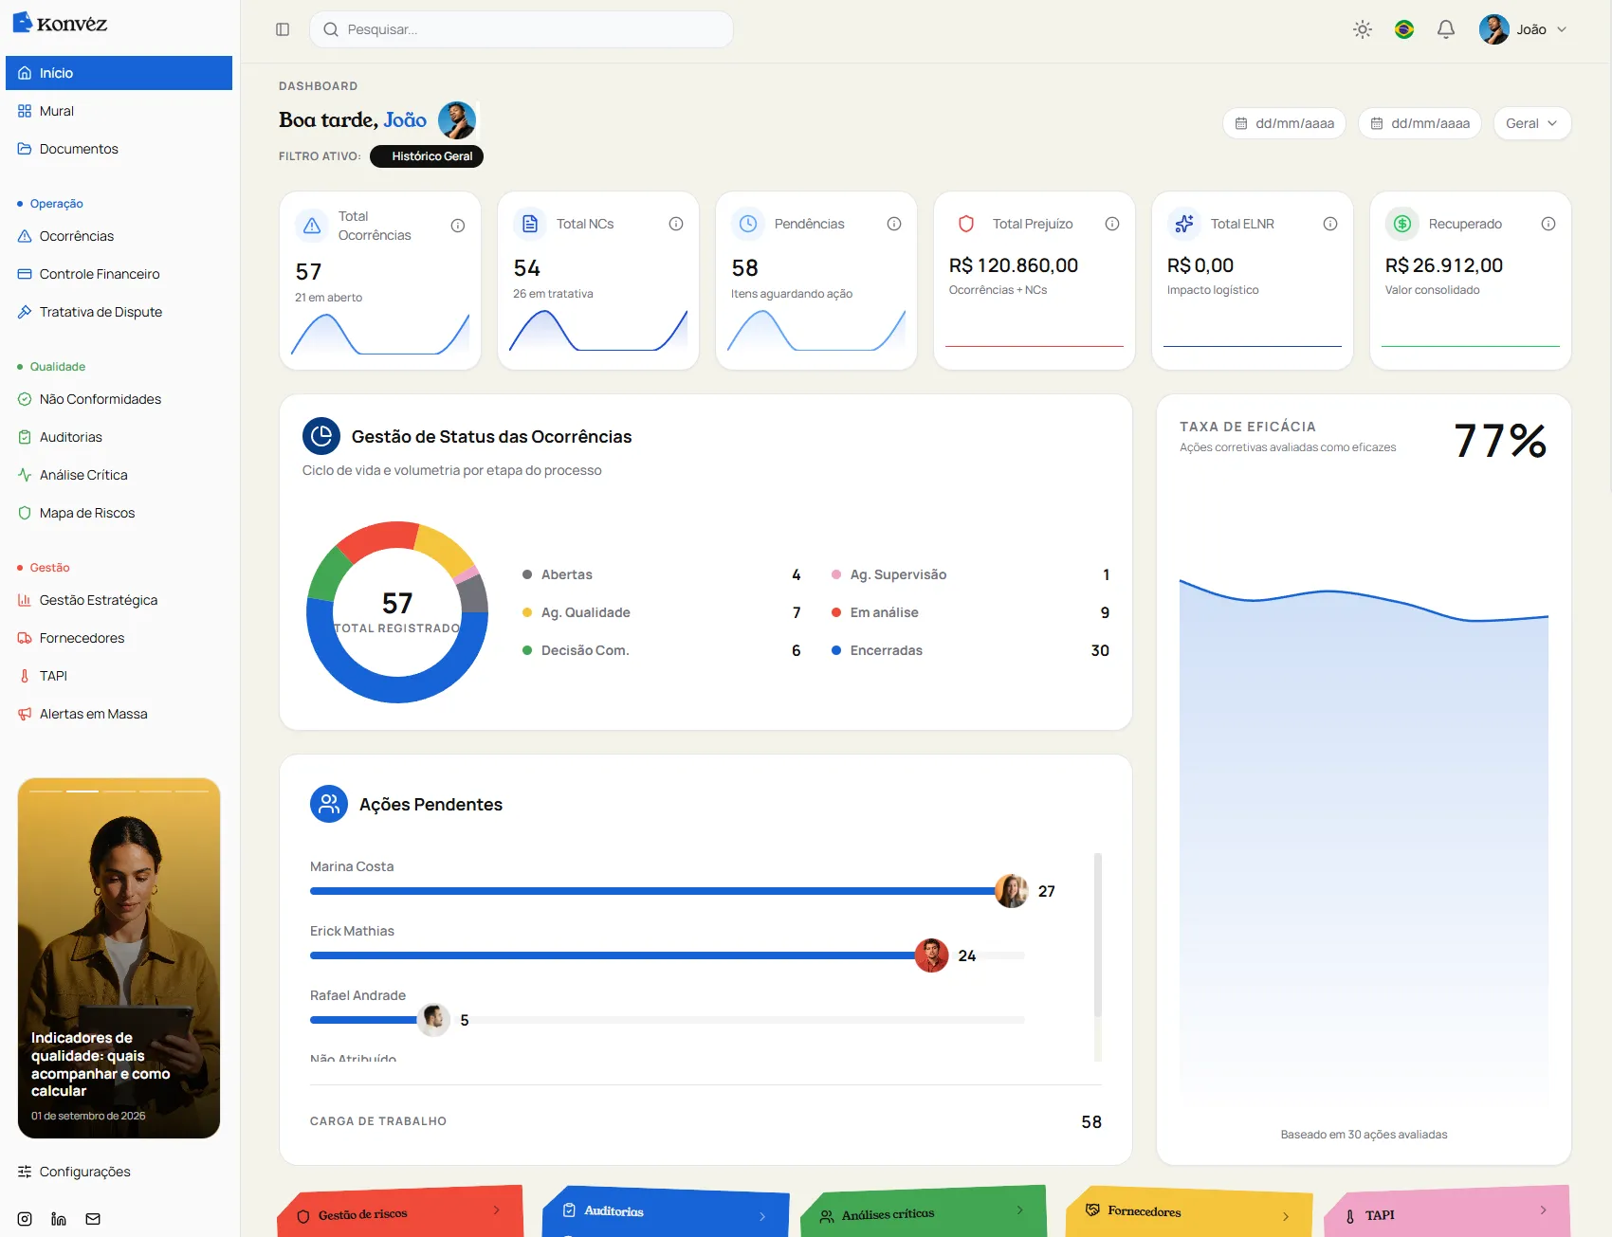This screenshot has height=1237, width=1612.
Task: Click Alertas em Massa megaphone icon
Action: pos(25,714)
